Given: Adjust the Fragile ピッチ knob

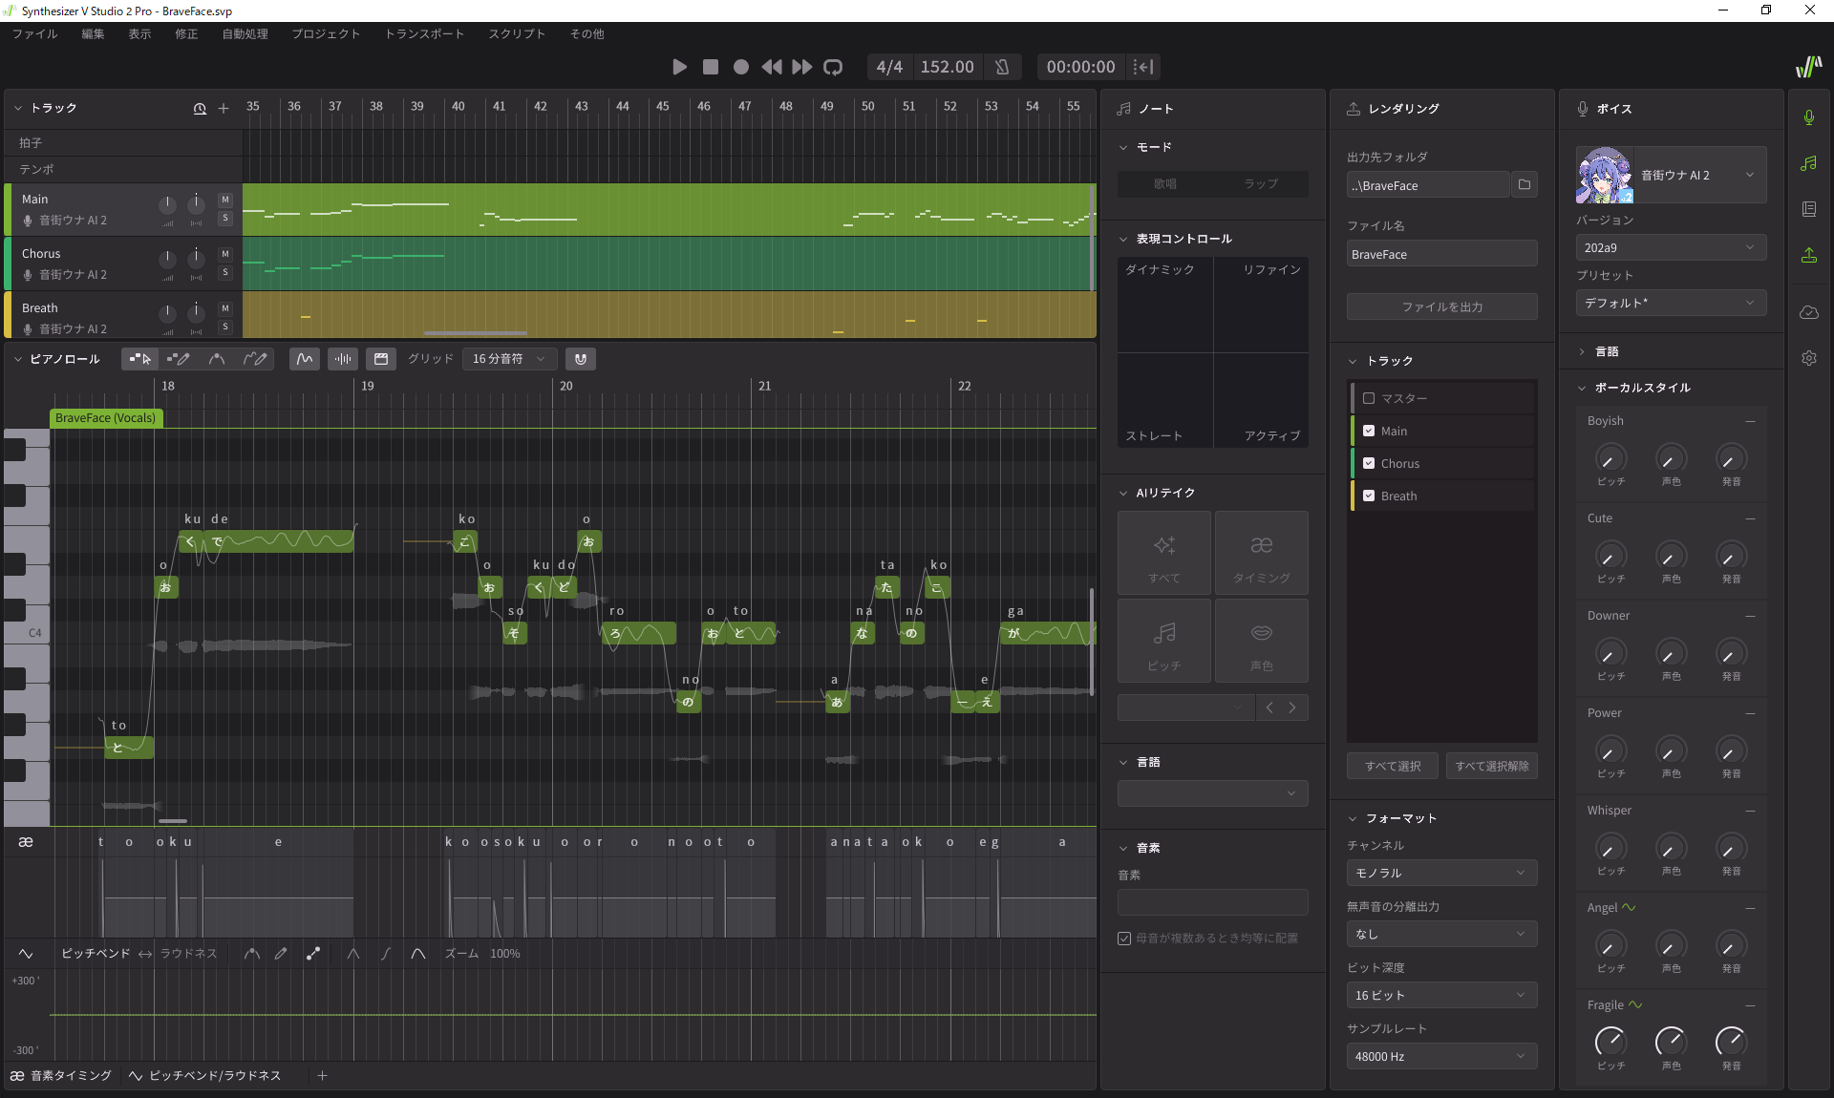Looking at the screenshot, I should click(1610, 1041).
